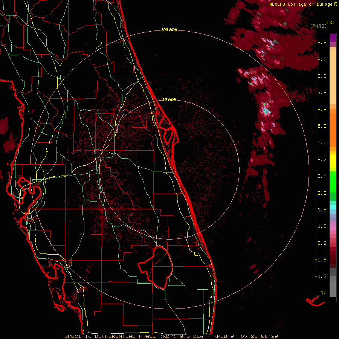Image resolution: width=339 pixels, height=339 pixels.
Task: Click the DKD unit label above the scale
Action: coord(331,23)
